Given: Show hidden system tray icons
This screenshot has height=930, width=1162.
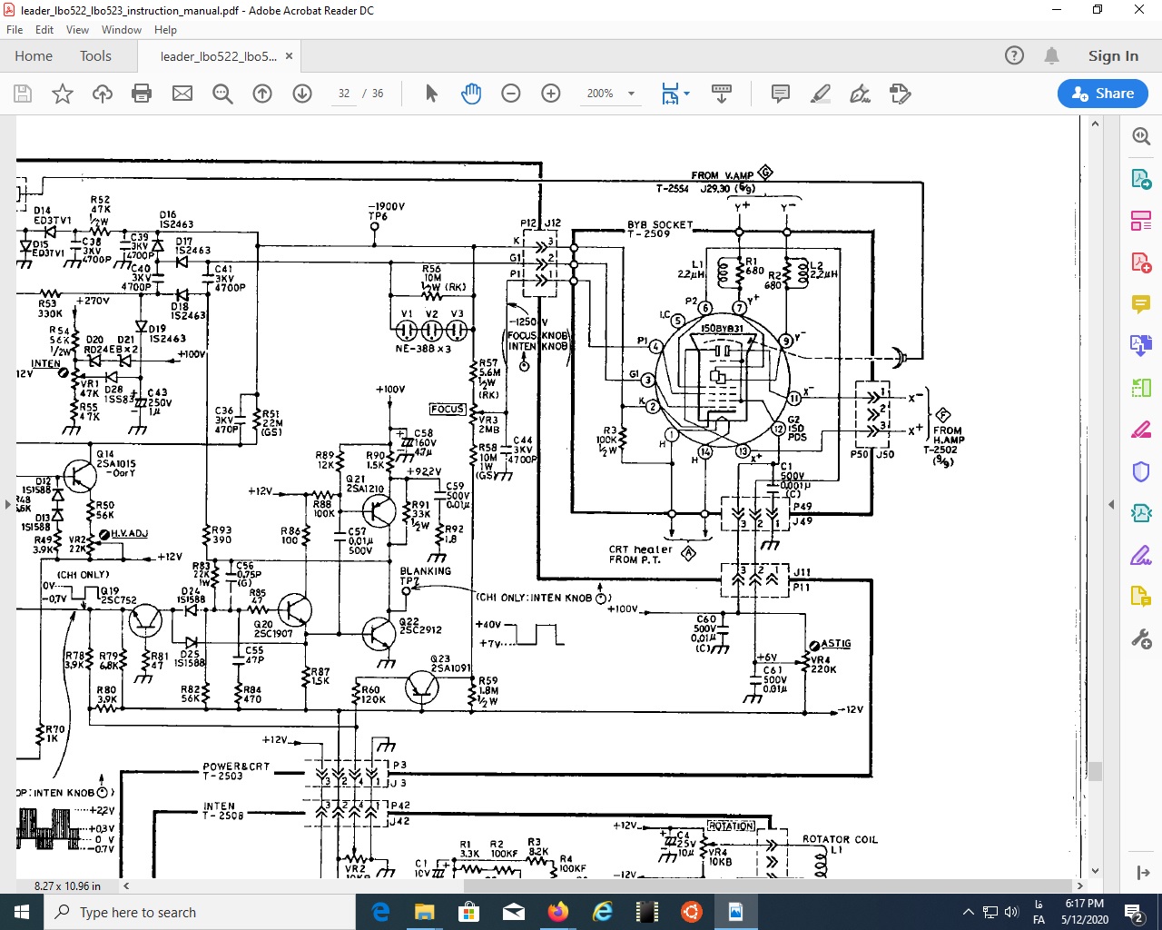Looking at the screenshot, I should (968, 912).
